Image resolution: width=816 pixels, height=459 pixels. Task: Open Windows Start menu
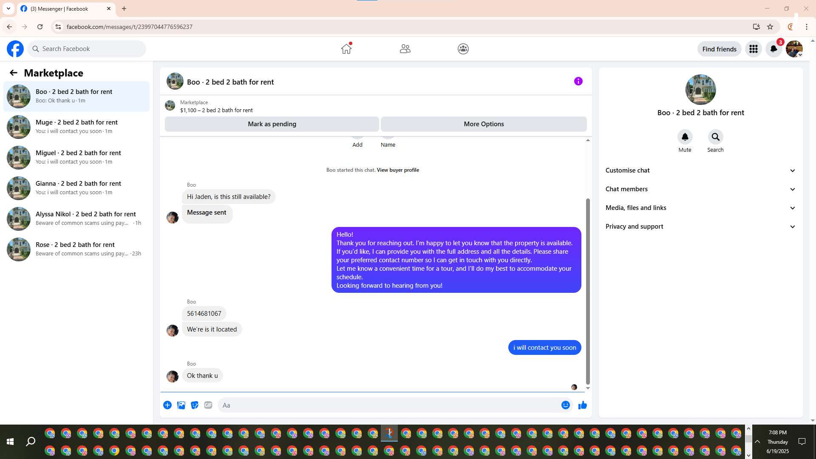coord(10,442)
